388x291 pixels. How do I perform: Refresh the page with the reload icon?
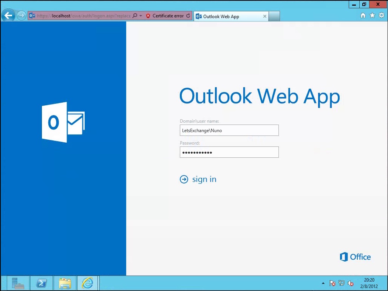coord(188,15)
